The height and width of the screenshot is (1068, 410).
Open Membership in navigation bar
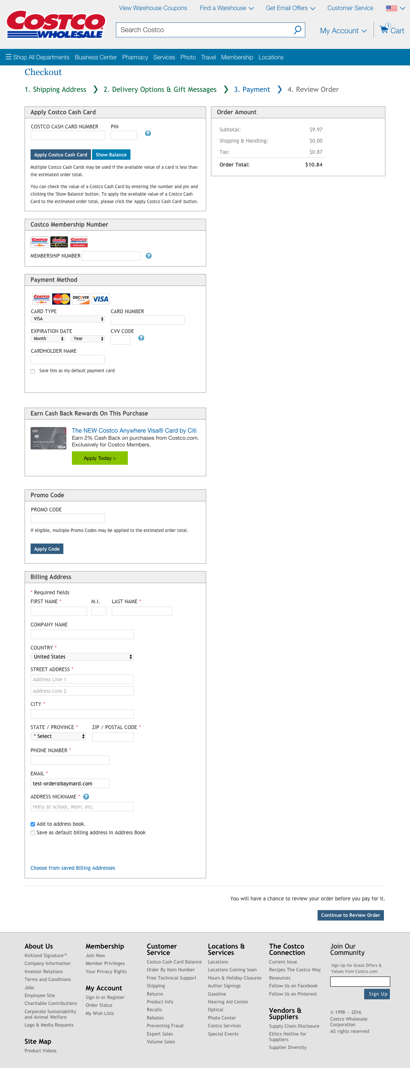[237, 57]
